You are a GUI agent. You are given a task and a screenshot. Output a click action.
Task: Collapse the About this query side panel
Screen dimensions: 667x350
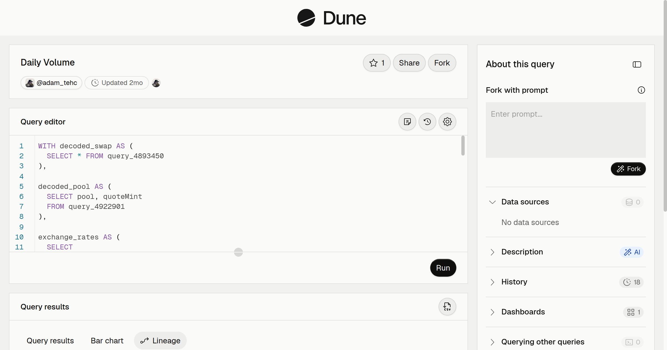point(637,64)
